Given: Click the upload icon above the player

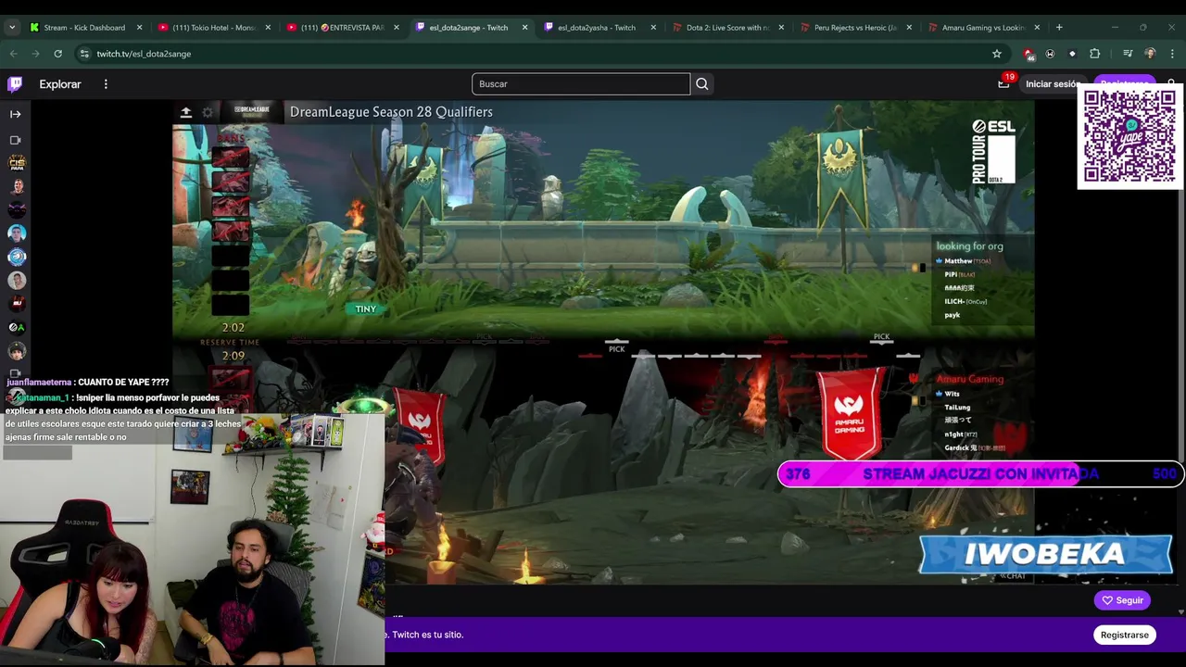Looking at the screenshot, I should click(x=185, y=112).
